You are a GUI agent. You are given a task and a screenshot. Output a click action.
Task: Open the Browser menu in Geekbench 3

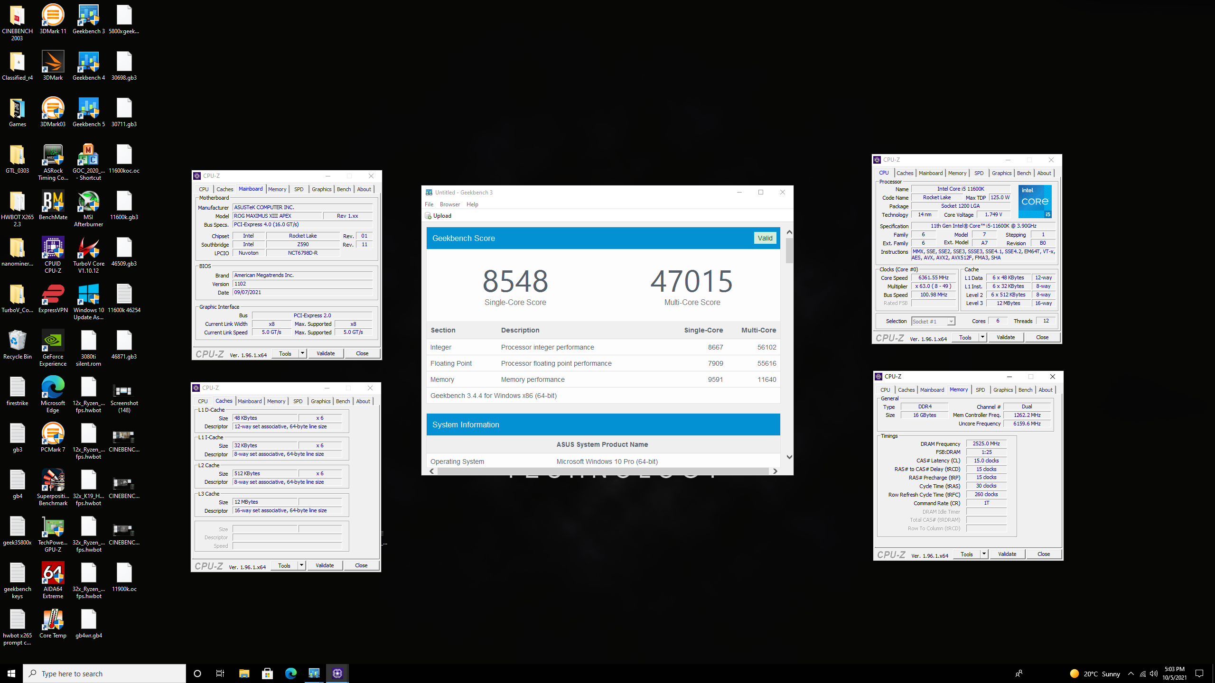click(449, 204)
